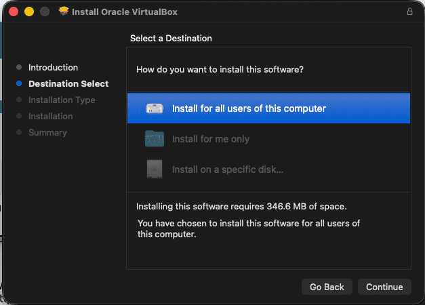Click the drive icon for all-users install
Screen dimensions: 425x305
(155, 108)
